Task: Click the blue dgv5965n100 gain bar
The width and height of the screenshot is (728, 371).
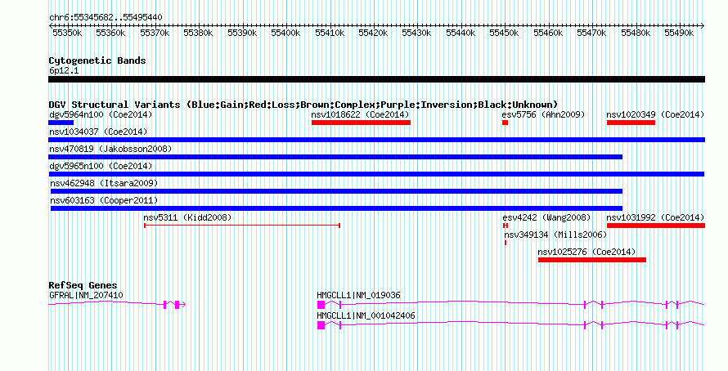Action: 376,174
